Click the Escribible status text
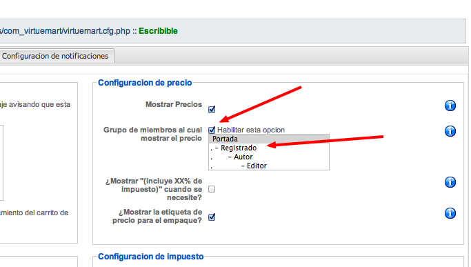Viewport: 471px width, 267px height. click(x=158, y=31)
